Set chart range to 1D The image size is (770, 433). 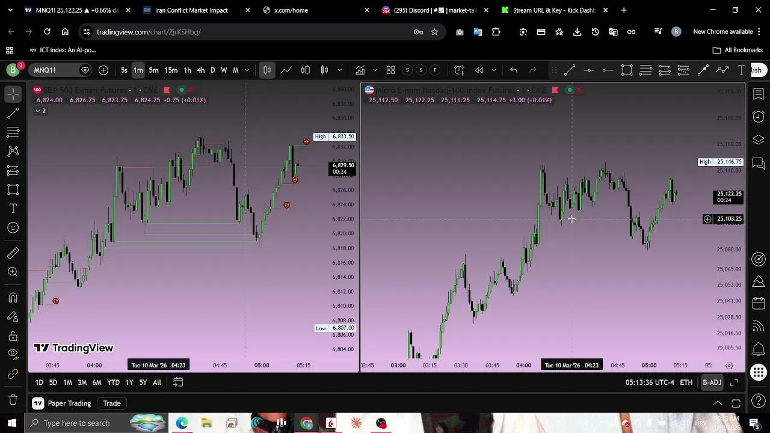click(x=39, y=382)
